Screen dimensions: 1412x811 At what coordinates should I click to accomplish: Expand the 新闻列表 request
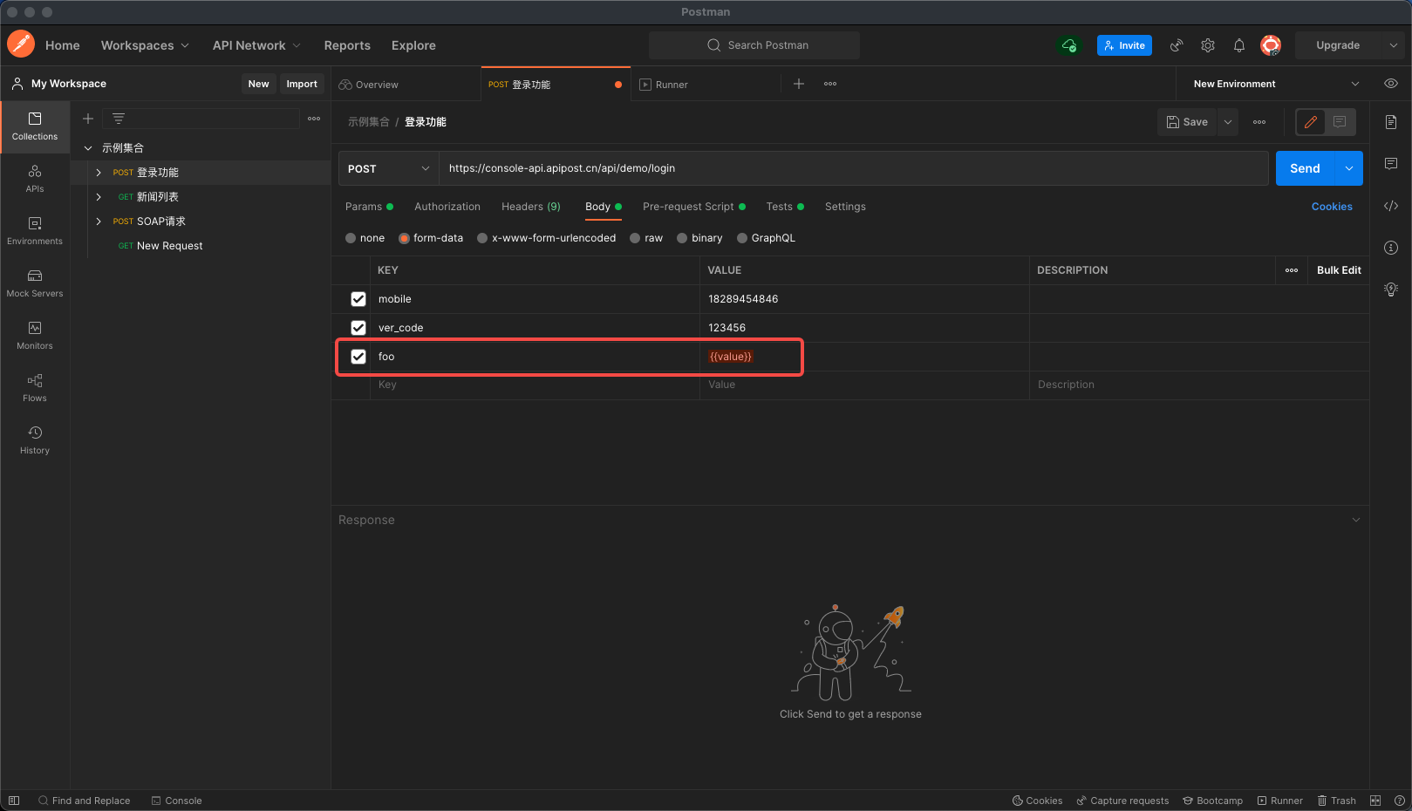99,197
